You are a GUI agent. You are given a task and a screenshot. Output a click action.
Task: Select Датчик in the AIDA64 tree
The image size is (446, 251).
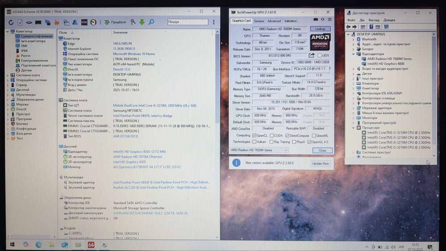pyautogui.click(x=26, y=70)
